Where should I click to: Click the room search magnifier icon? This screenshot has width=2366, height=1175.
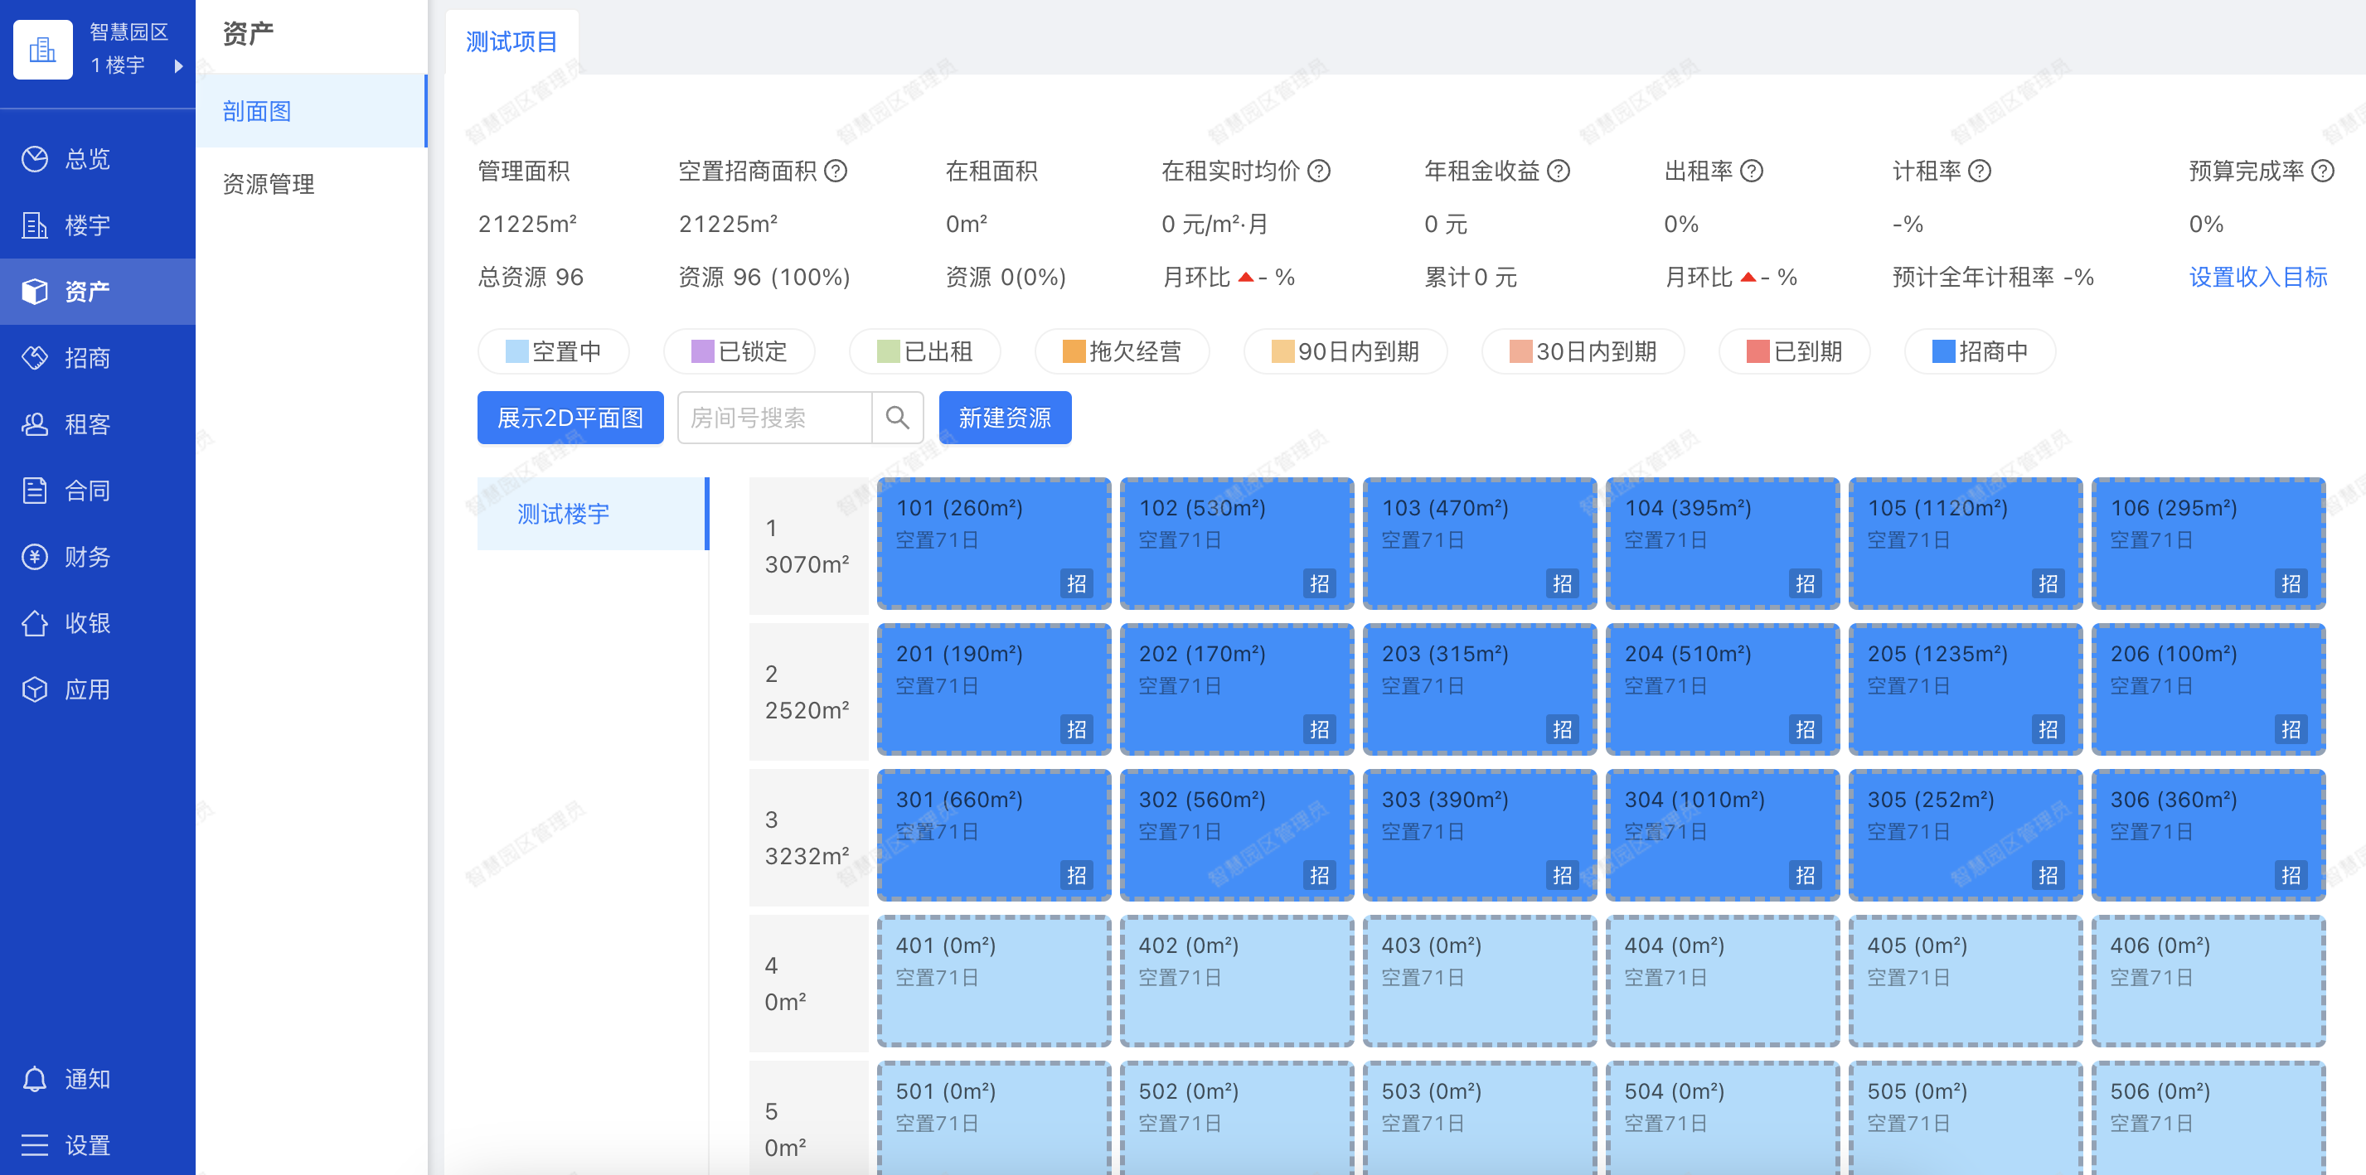click(897, 418)
